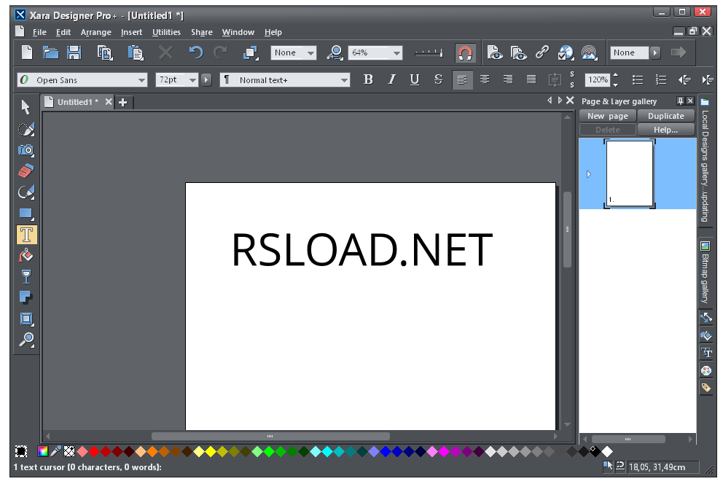Viewport: 723px width, 484px height.
Task: Toggle strikethrough formatting
Action: click(438, 79)
